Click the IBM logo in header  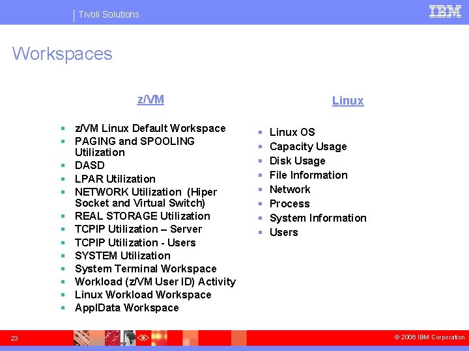tap(445, 12)
